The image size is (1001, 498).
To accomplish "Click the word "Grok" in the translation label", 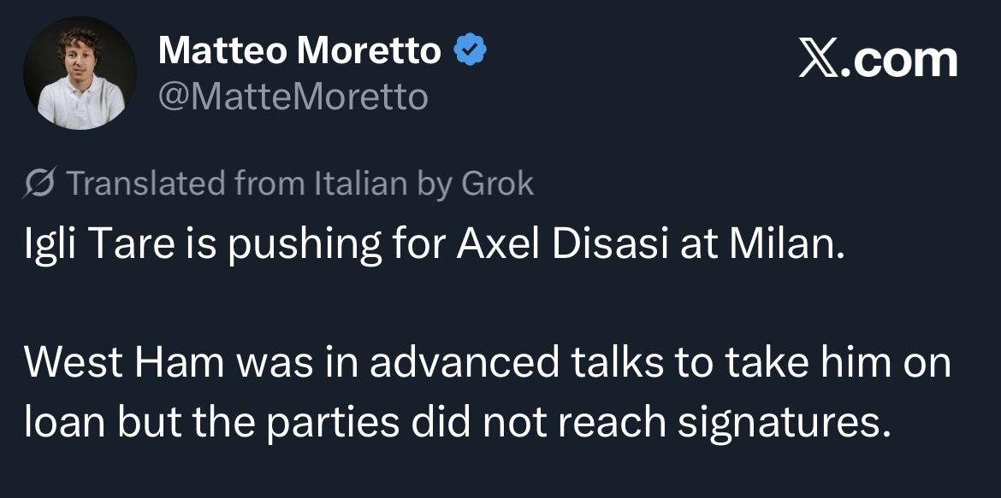I will (x=497, y=184).
